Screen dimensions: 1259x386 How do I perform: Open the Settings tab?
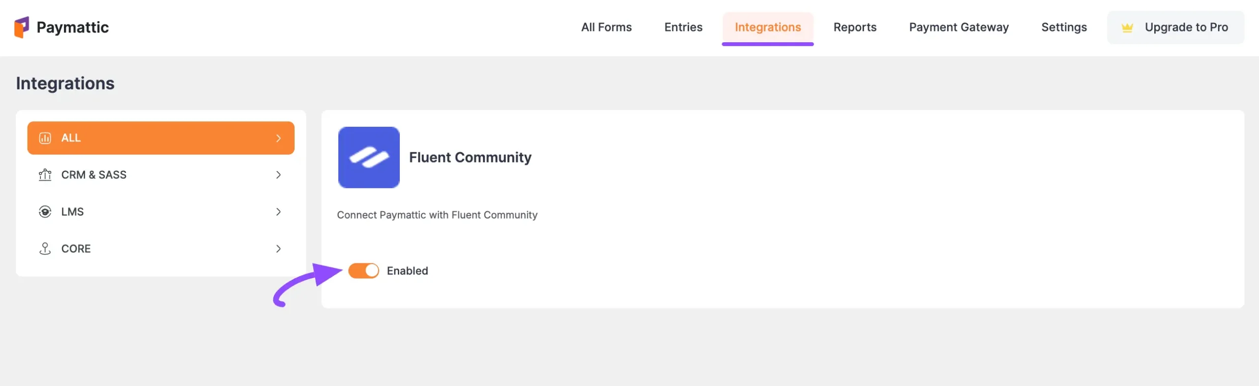click(x=1064, y=28)
